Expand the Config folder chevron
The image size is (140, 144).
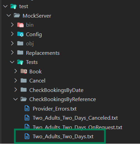12,34
